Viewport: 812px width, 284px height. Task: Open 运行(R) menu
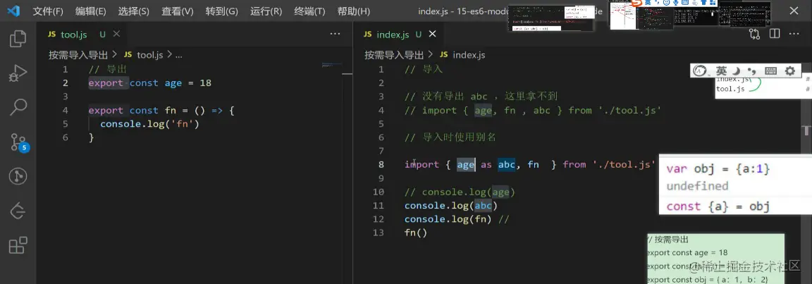pos(266,11)
